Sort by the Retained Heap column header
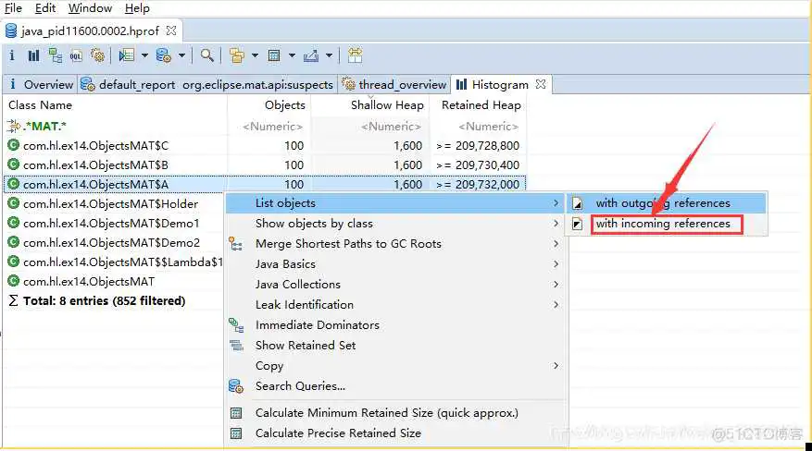812x451 pixels. click(x=481, y=104)
